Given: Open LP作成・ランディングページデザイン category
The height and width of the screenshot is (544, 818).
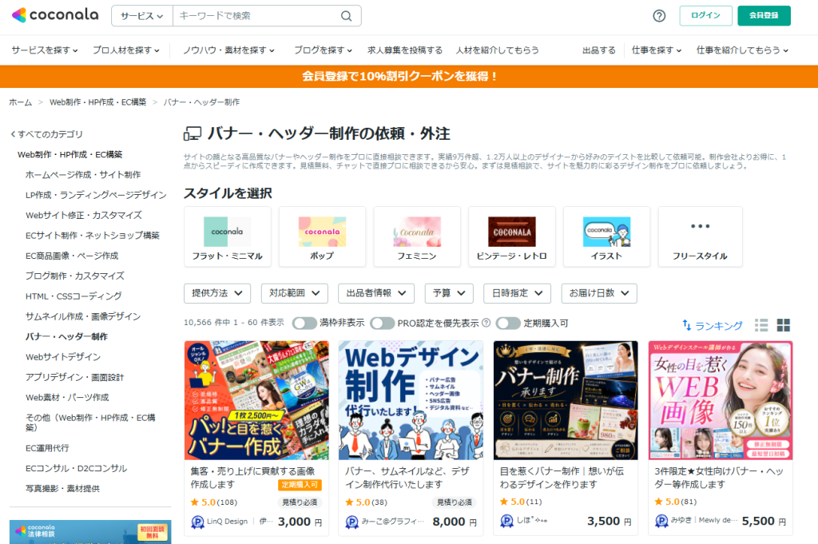Looking at the screenshot, I should (96, 195).
